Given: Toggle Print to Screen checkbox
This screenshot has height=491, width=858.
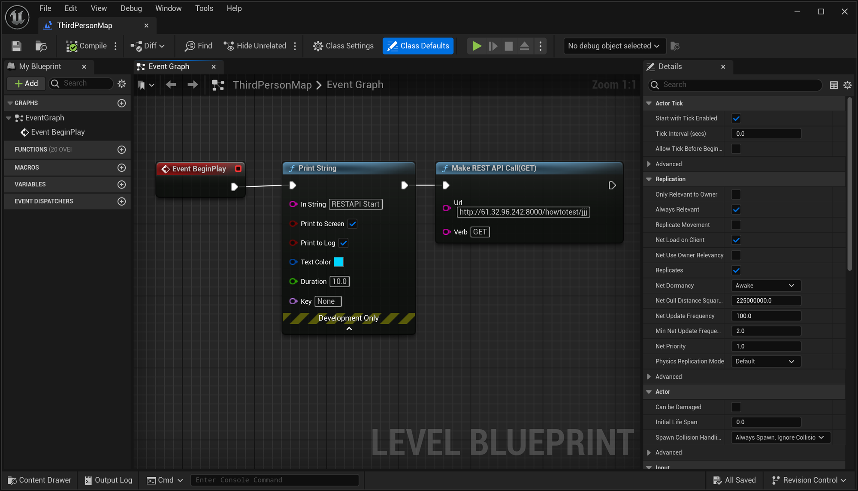Looking at the screenshot, I should click(x=353, y=224).
